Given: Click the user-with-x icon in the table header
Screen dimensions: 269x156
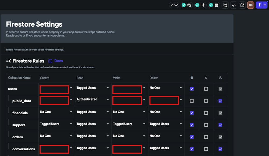Looking at the screenshot, I should coord(221,78).
